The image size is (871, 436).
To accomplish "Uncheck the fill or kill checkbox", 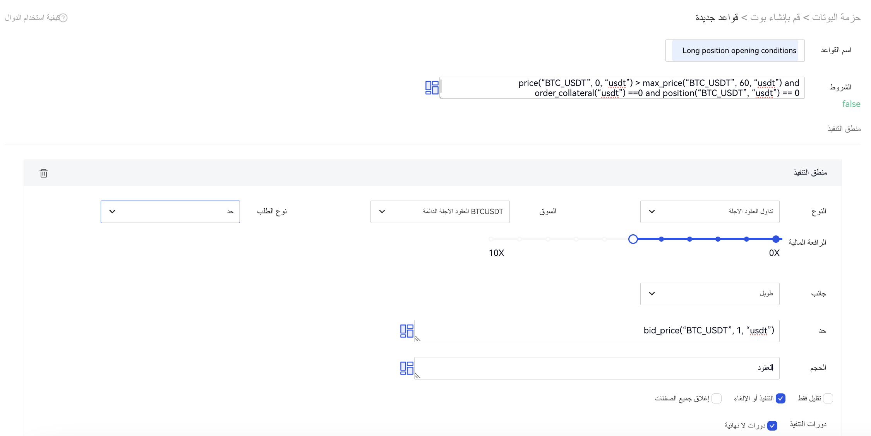I will point(780,398).
